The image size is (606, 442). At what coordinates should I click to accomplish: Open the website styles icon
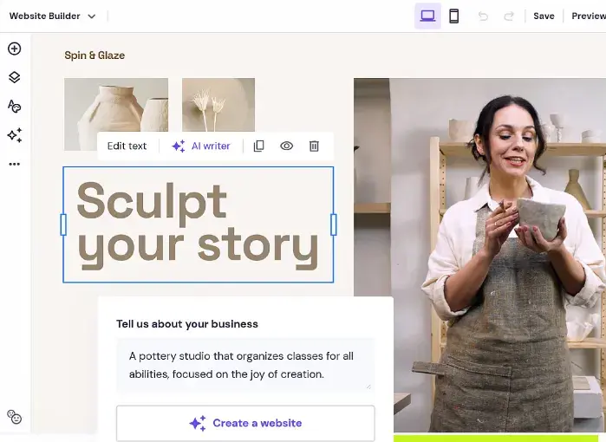tap(14, 106)
